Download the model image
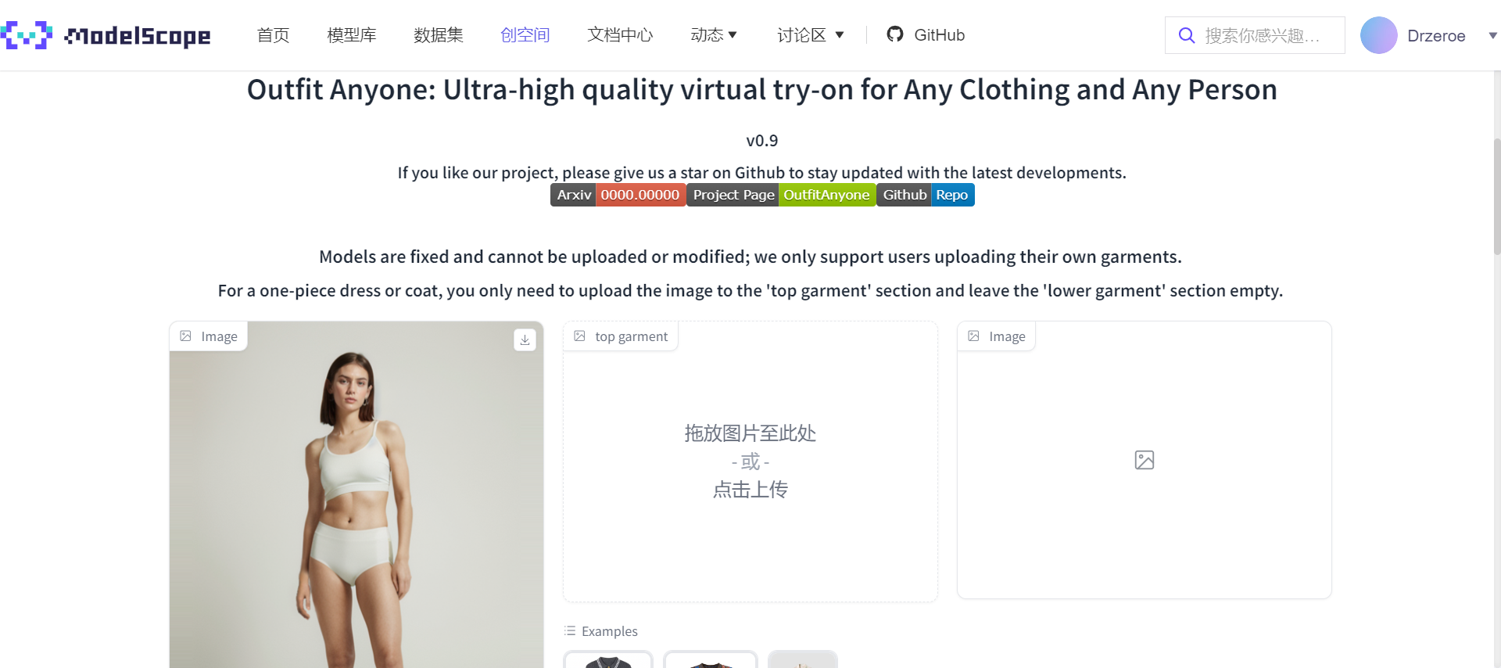Image resolution: width=1501 pixels, height=668 pixels. [x=525, y=339]
